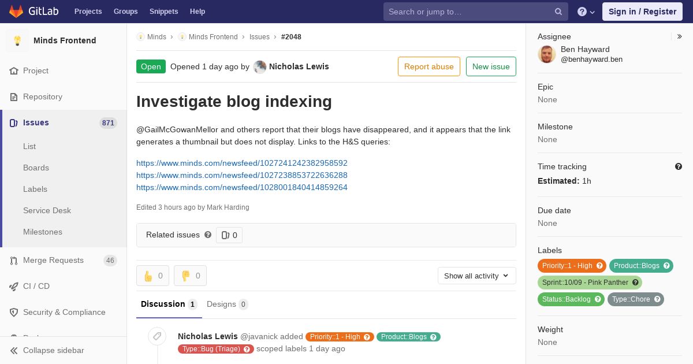The image size is (693, 364).
Task: Click the Issues icon in sidebar
Action: pos(14,123)
